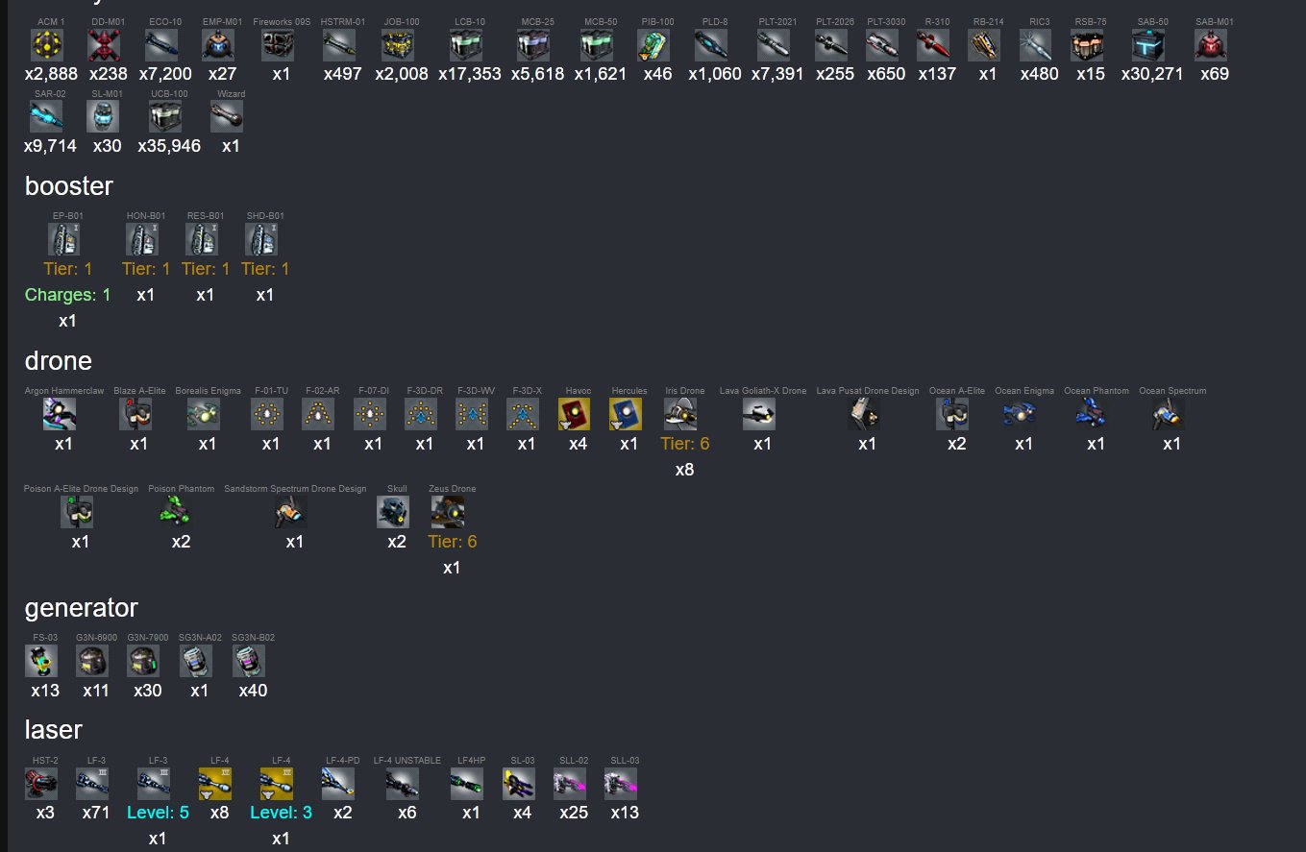Select the Iris Drone icon

681,414
